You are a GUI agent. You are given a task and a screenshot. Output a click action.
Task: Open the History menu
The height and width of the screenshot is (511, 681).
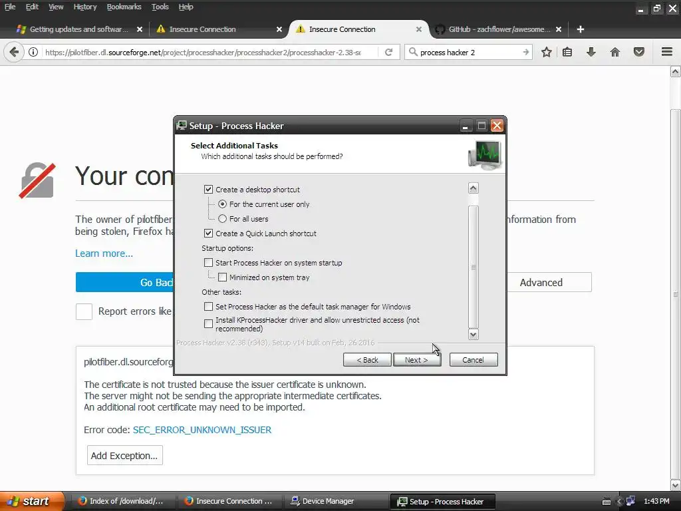click(x=84, y=7)
